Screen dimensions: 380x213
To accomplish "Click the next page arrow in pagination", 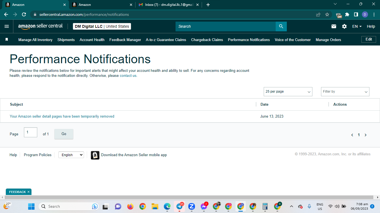I will tap(366, 135).
